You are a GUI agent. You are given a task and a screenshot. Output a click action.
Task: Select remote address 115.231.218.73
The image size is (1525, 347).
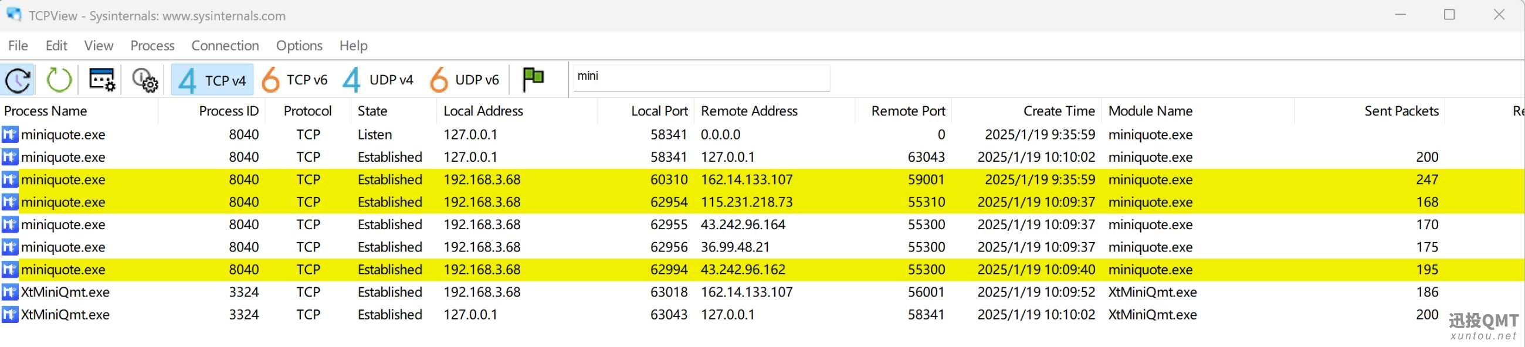click(x=747, y=202)
